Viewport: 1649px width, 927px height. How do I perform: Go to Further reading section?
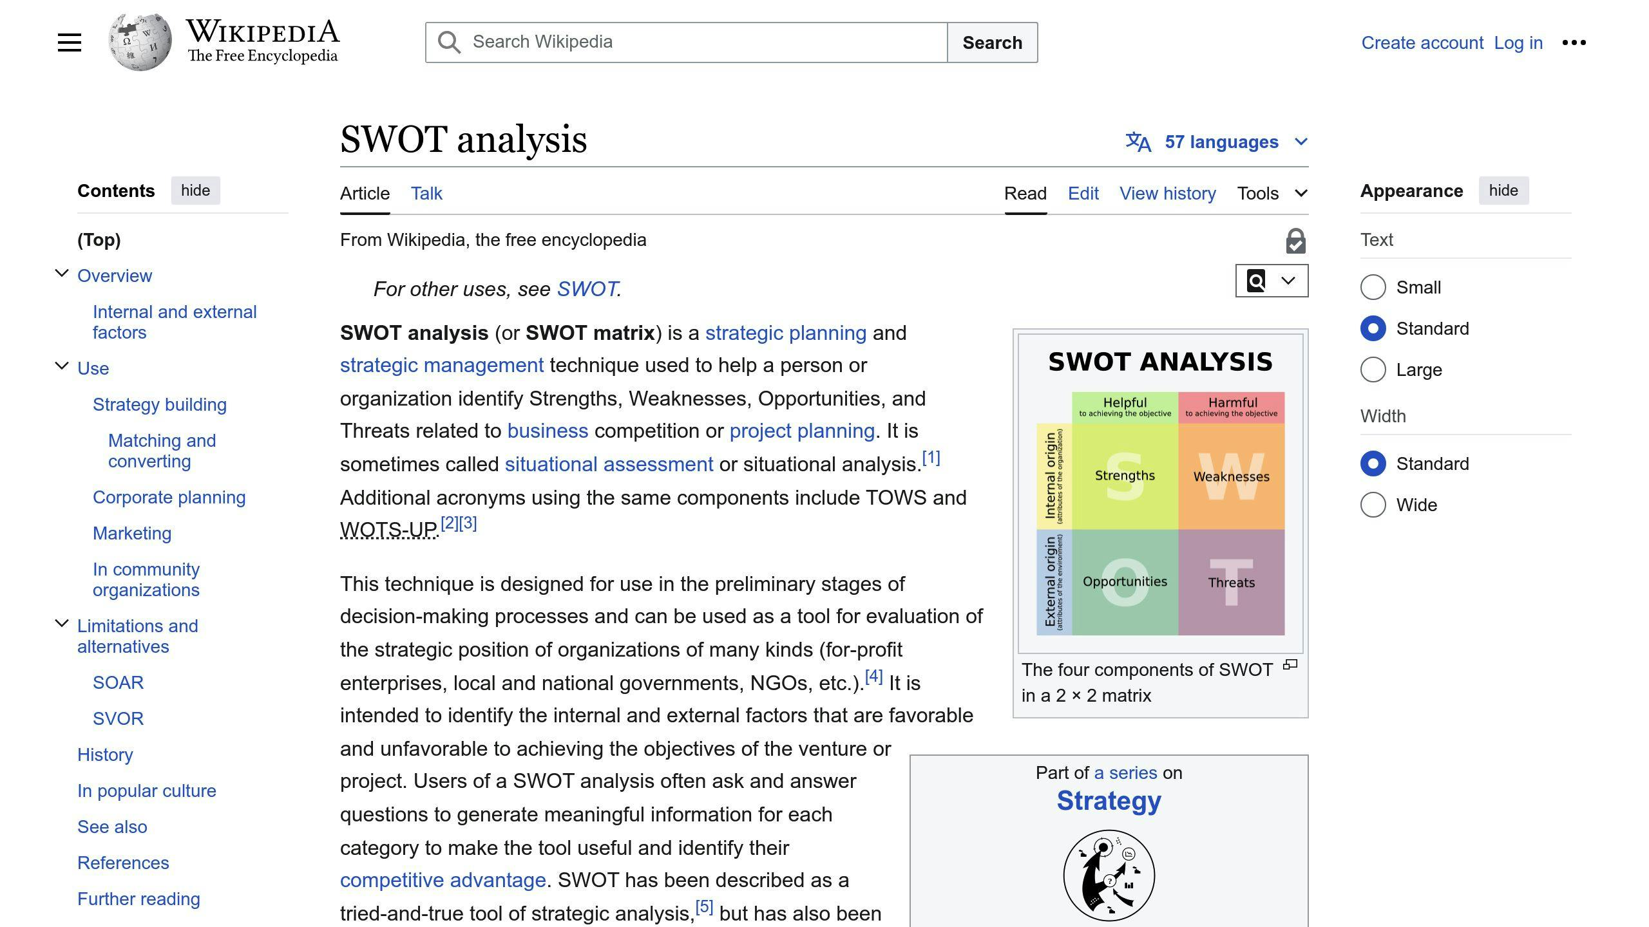click(138, 899)
